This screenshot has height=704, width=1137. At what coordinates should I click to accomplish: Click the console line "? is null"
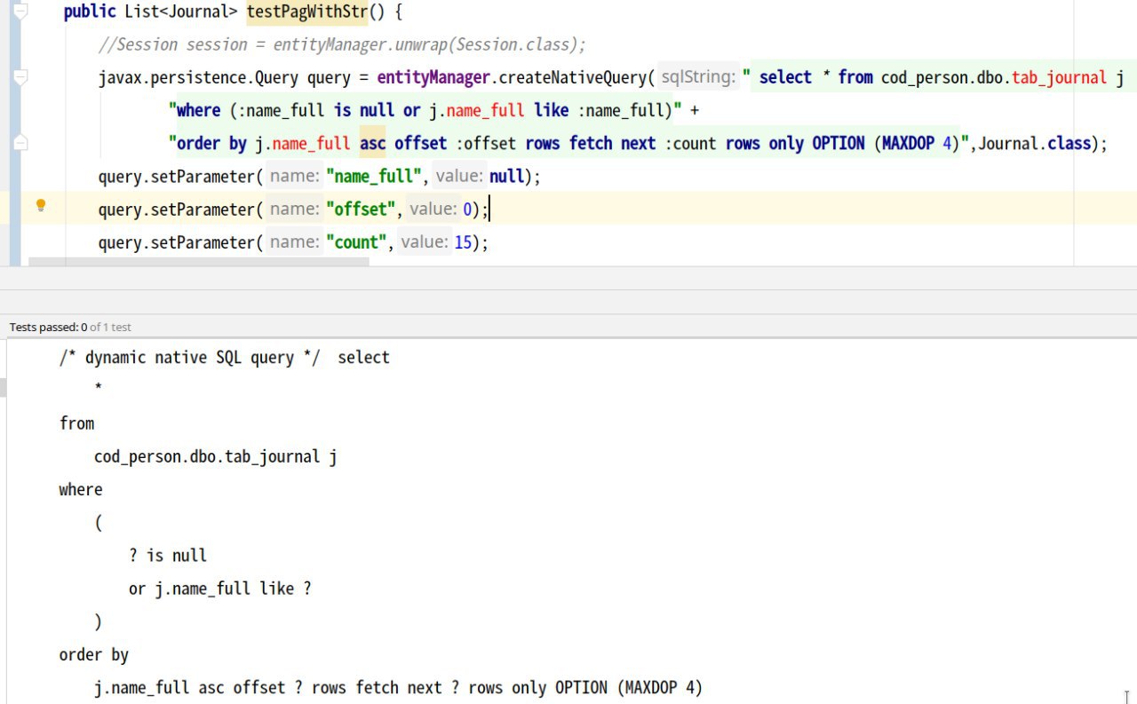[168, 556]
